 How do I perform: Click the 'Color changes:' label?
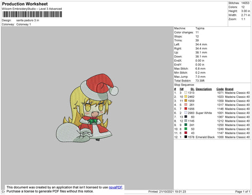184,32
